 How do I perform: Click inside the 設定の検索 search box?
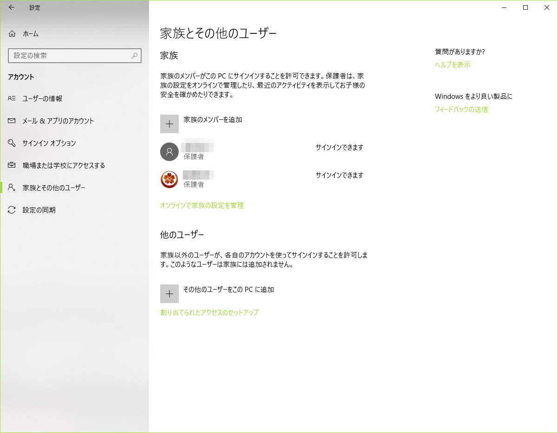click(x=65, y=55)
